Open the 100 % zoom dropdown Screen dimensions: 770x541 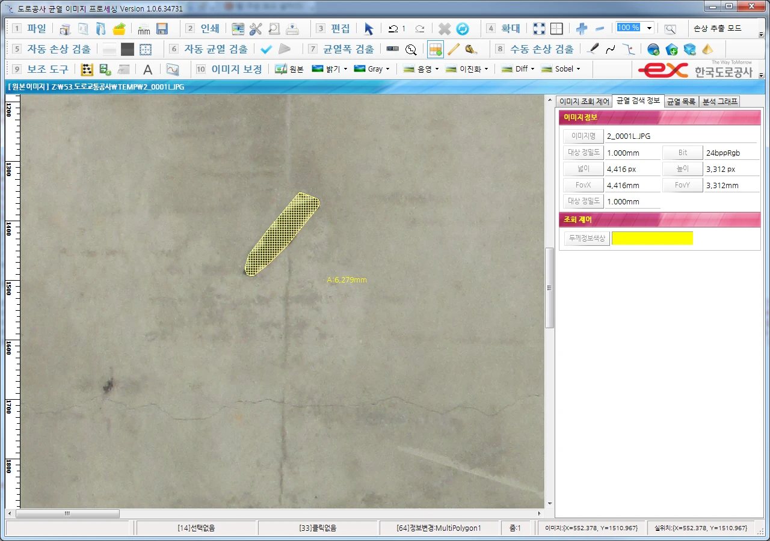tap(650, 28)
